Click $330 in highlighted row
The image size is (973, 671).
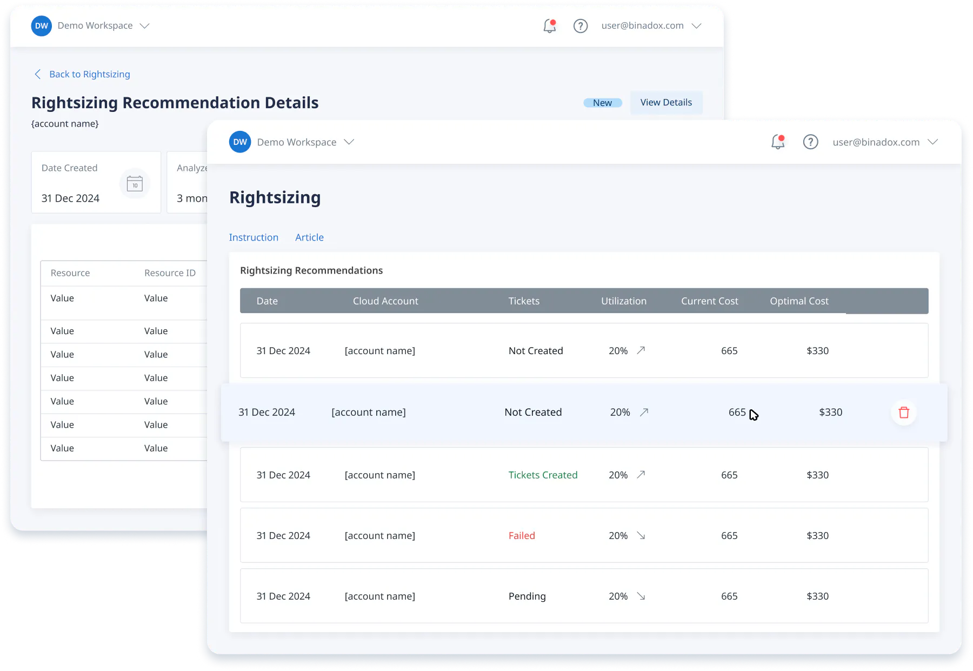click(830, 412)
